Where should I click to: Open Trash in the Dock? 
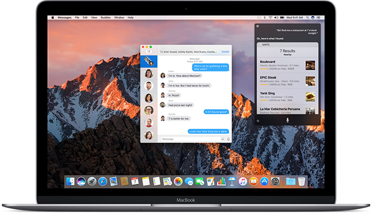(301, 182)
